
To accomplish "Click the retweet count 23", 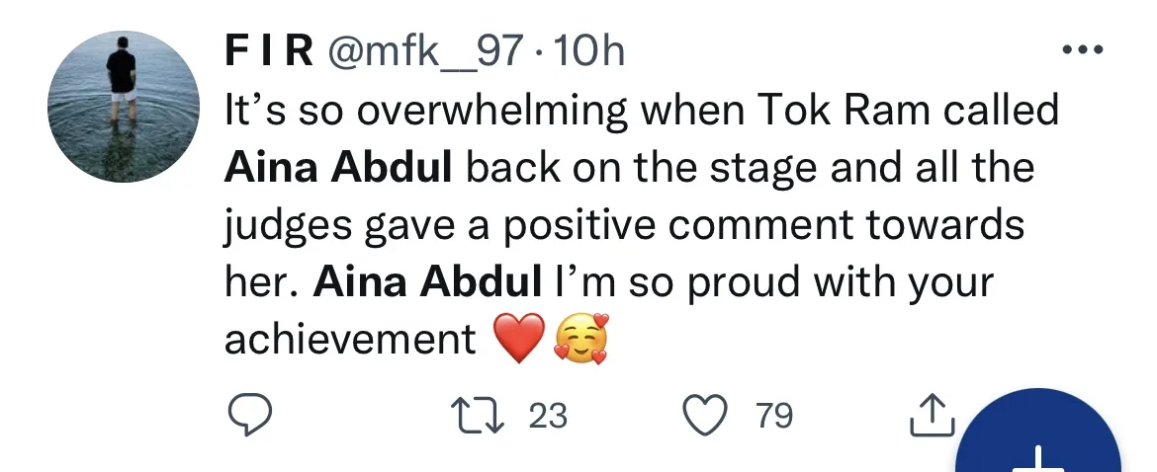I will coord(548,416).
